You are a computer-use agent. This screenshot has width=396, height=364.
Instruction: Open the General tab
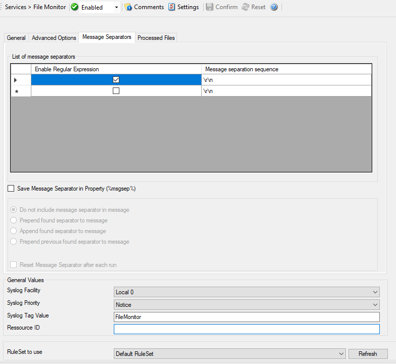click(x=16, y=38)
